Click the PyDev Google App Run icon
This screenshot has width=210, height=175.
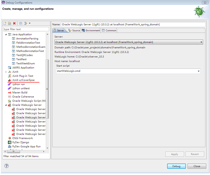(x=10, y=147)
